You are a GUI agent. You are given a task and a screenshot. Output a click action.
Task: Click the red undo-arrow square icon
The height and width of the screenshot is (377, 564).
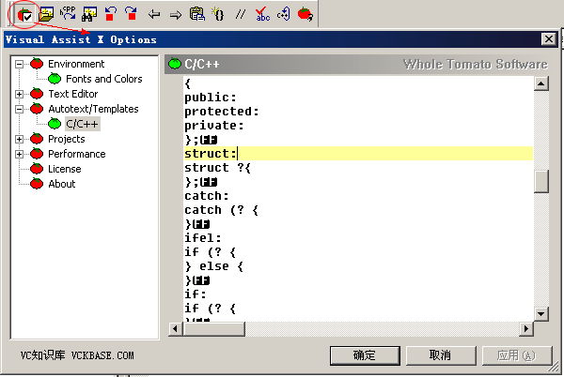coord(110,14)
